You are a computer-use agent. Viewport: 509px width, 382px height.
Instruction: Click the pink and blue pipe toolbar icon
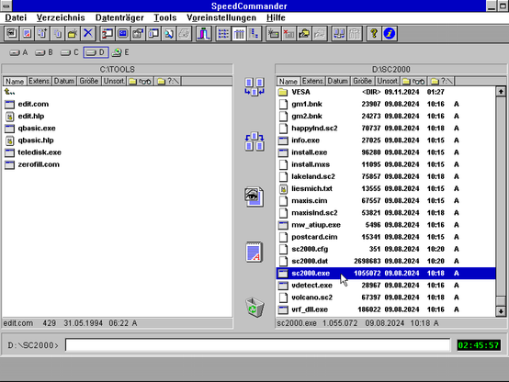tap(204, 33)
